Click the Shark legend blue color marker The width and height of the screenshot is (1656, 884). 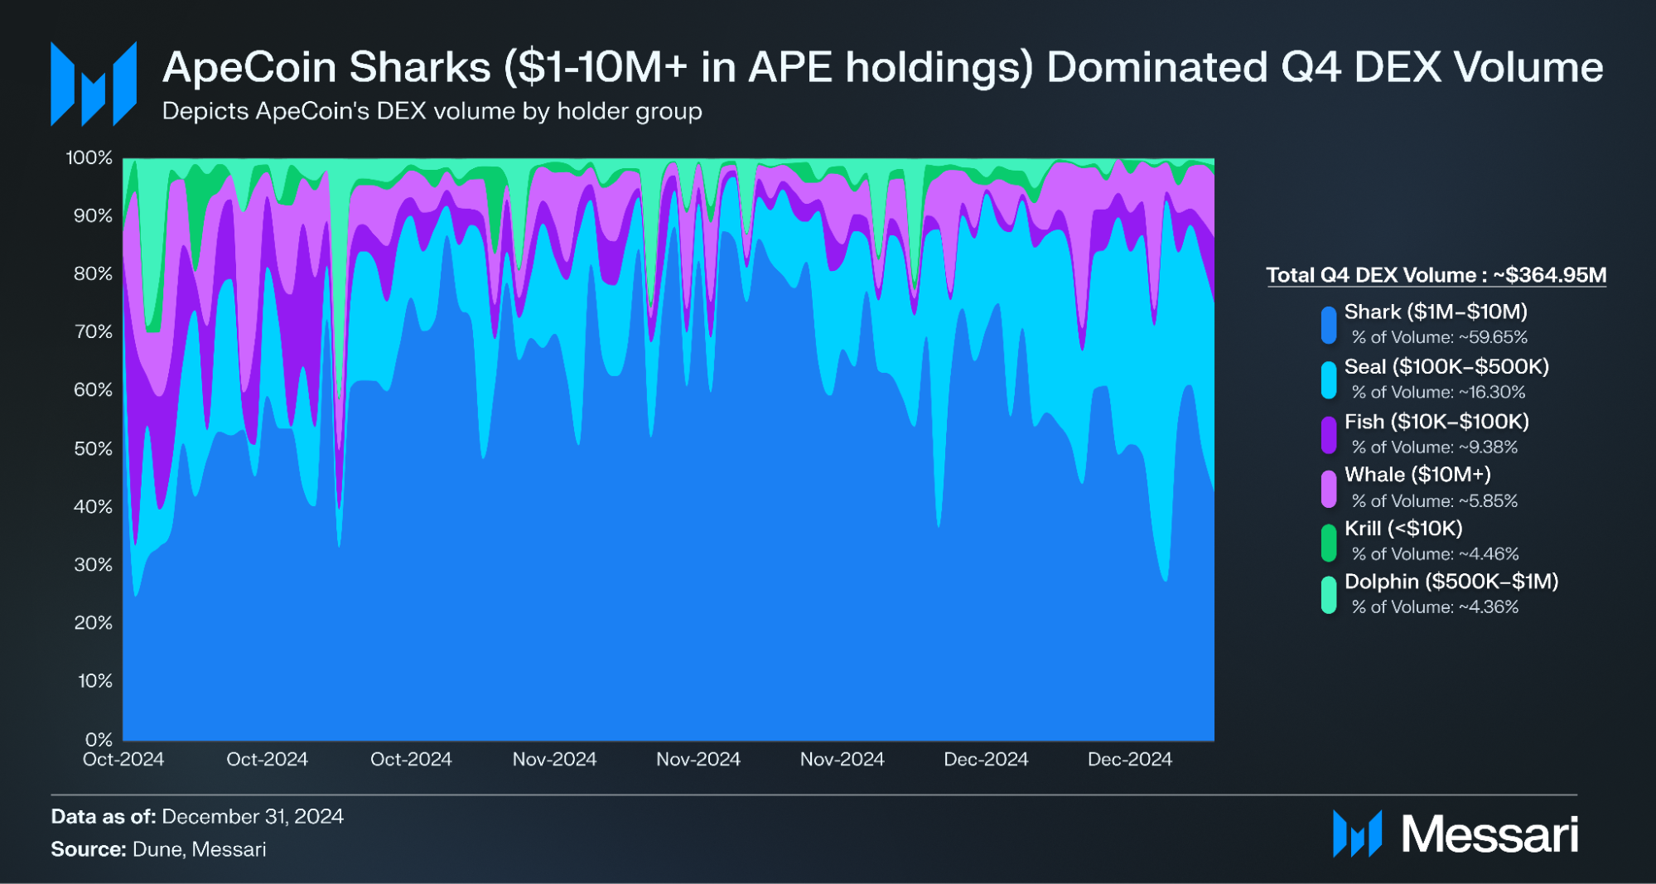tap(1329, 325)
